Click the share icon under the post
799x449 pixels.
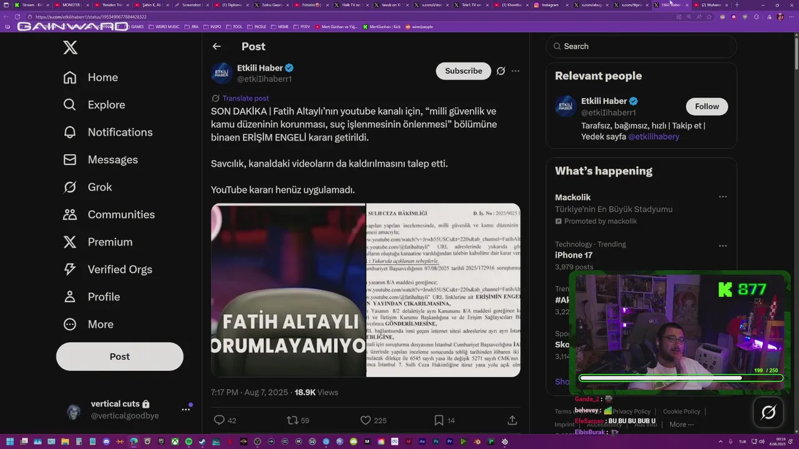(x=512, y=420)
